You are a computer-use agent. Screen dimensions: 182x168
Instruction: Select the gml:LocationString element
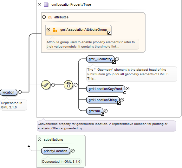tap(103, 100)
